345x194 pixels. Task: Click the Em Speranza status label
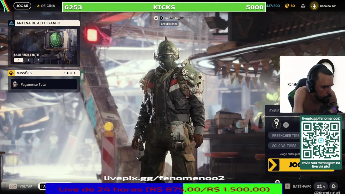169,24
